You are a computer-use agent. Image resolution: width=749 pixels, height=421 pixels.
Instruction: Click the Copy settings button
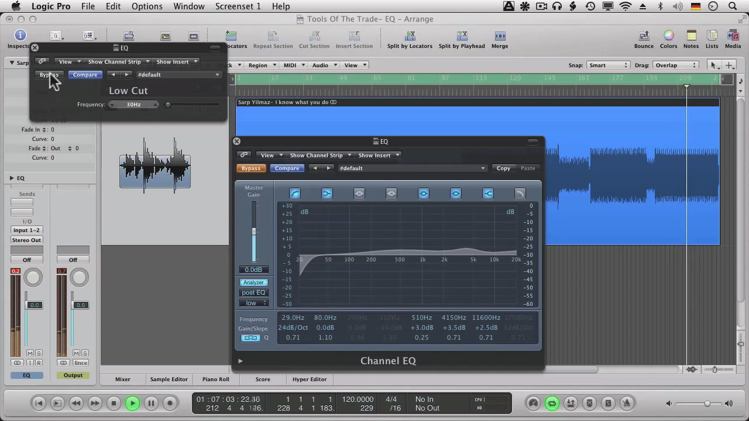point(503,168)
